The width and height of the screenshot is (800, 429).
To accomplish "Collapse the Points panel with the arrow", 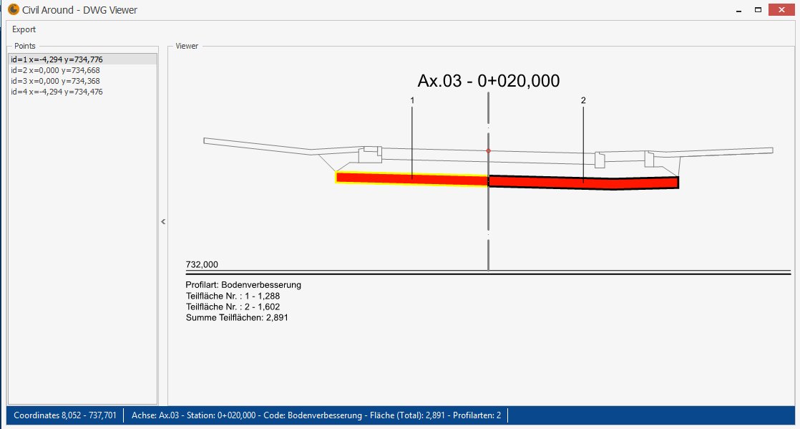I will point(163,221).
